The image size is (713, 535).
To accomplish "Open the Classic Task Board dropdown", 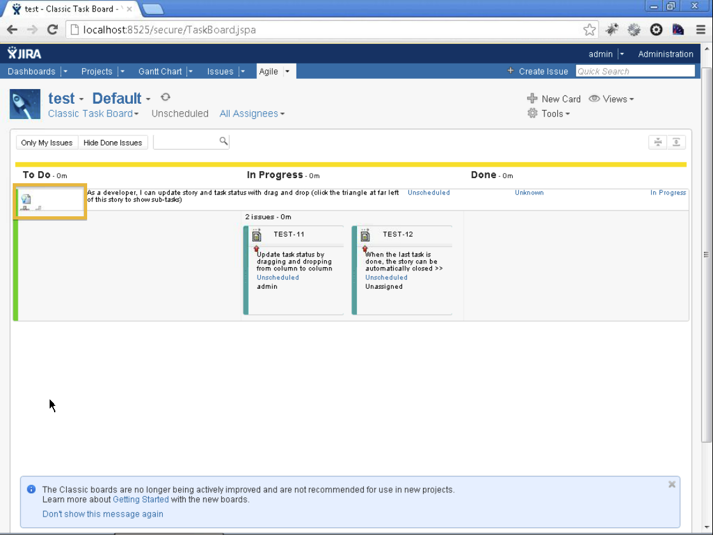I will coord(93,113).
